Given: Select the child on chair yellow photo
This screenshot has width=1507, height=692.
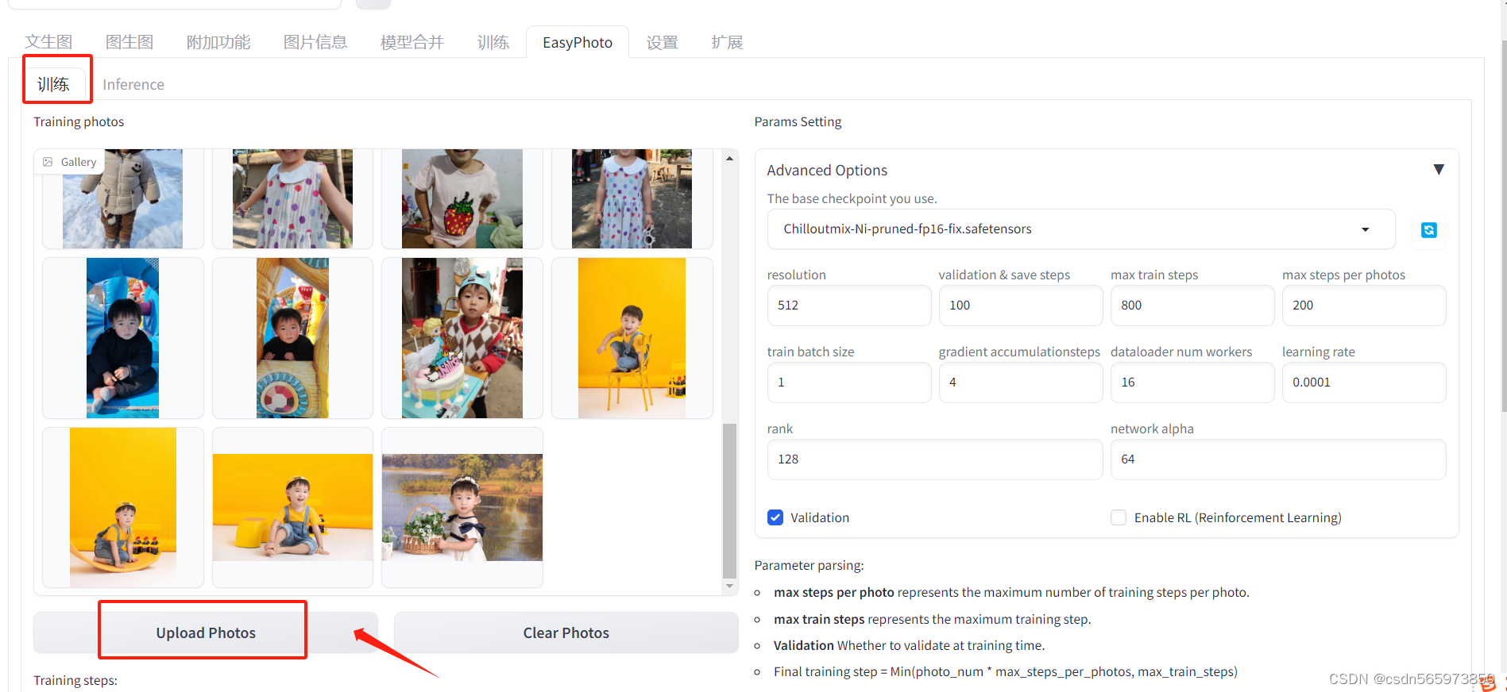Looking at the screenshot, I should (632, 338).
